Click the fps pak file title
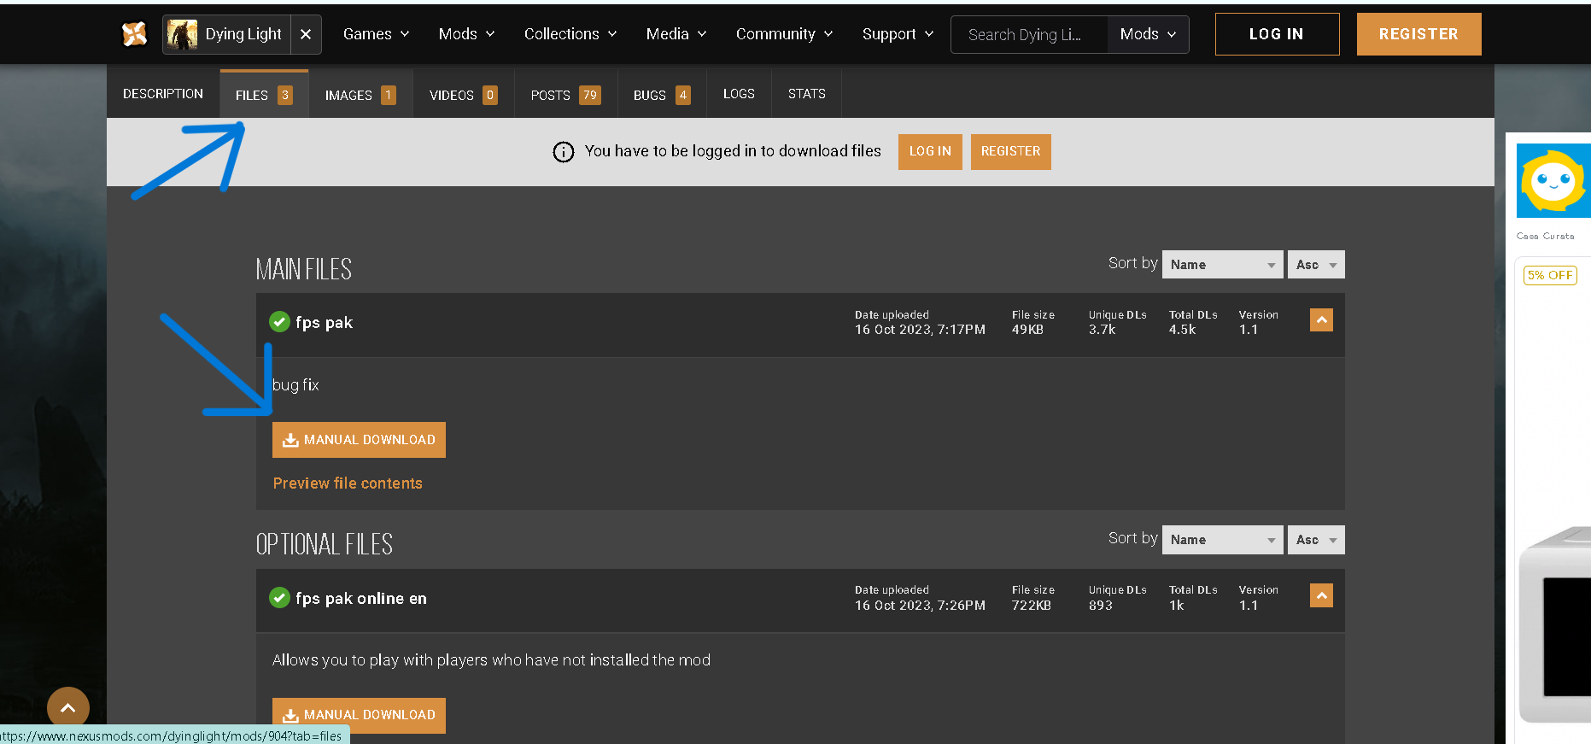 tap(324, 323)
